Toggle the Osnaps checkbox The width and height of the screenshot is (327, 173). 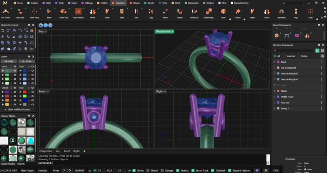point(162,170)
